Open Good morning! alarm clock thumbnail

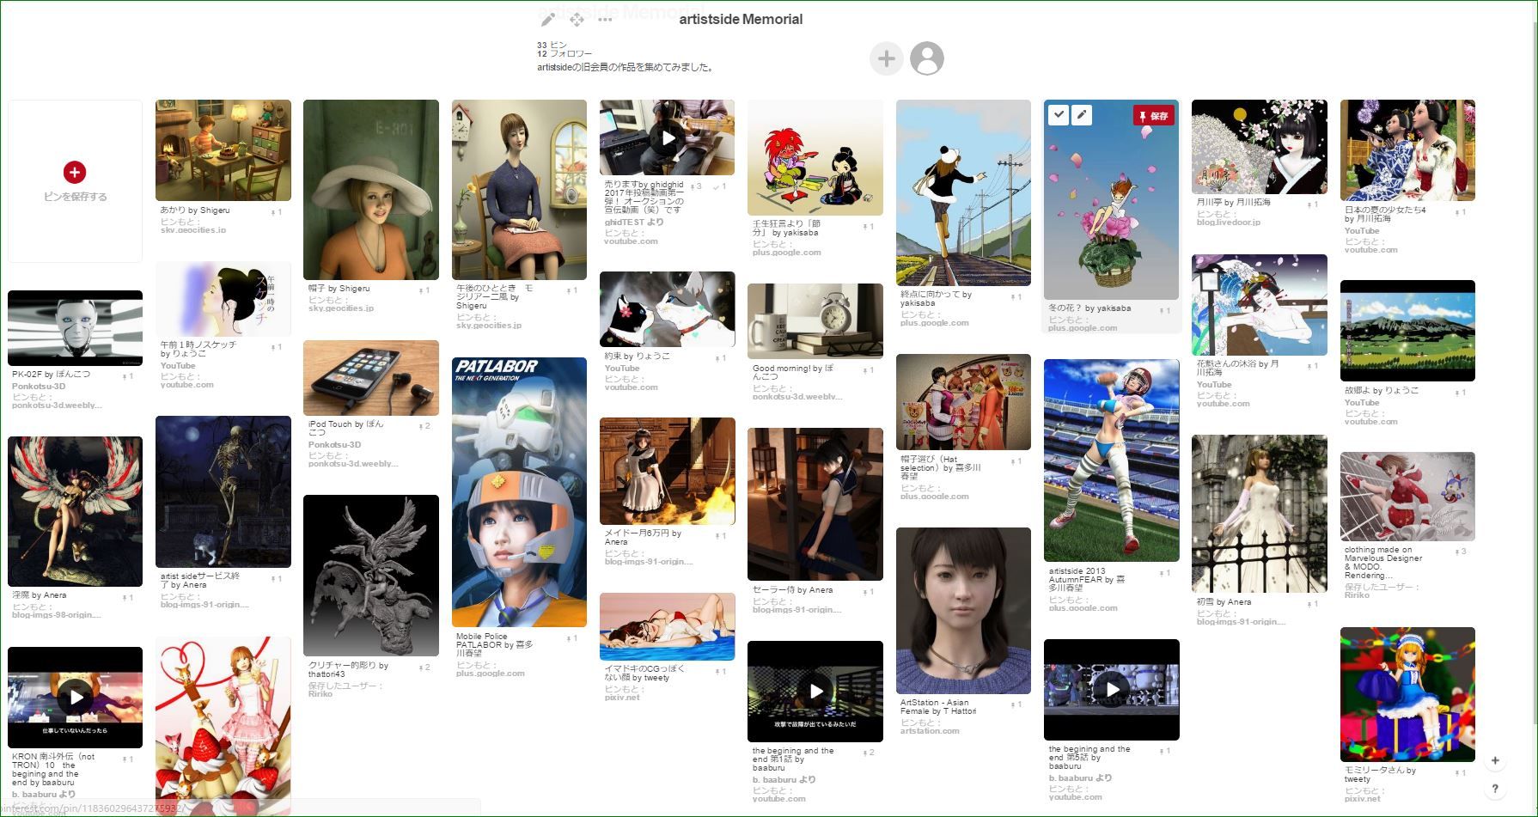pos(815,321)
